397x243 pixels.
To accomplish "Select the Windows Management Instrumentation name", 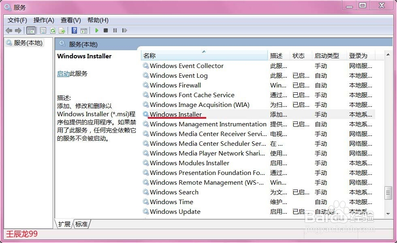I will click(208, 124).
